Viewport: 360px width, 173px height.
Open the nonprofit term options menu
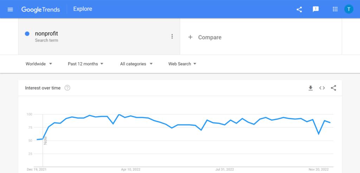click(x=172, y=36)
